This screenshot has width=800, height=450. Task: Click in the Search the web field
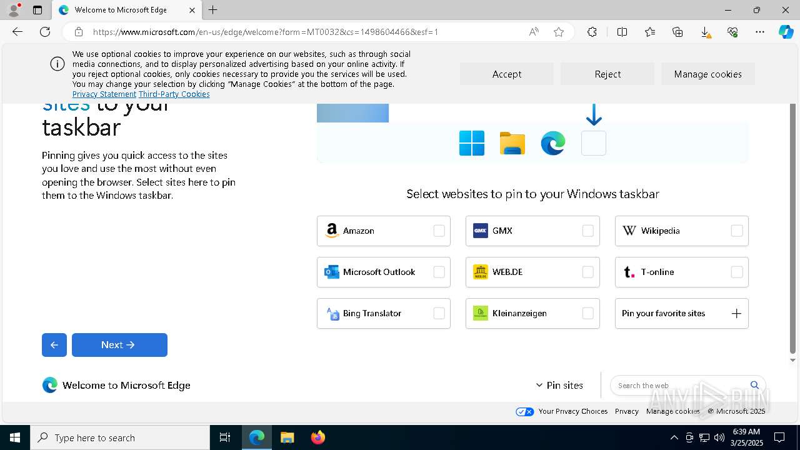[681, 385]
